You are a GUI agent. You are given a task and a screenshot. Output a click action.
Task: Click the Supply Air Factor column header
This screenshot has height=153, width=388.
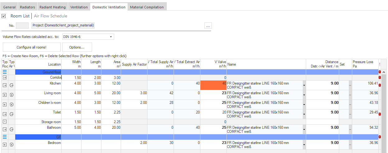134,64
